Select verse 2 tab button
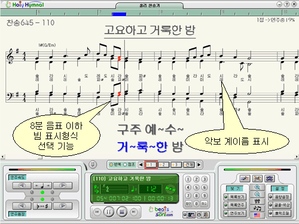The height and width of the screenshot is (224, 299). [x=164, y=165]
